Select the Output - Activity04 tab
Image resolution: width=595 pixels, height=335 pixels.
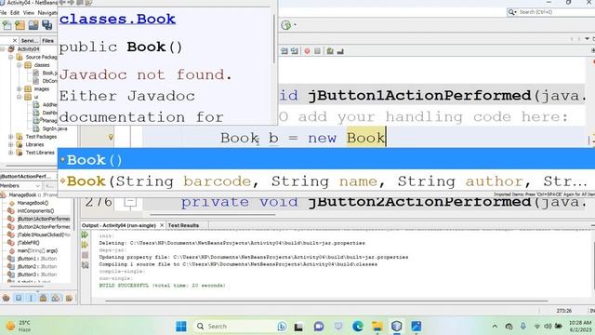coord(119,225)
